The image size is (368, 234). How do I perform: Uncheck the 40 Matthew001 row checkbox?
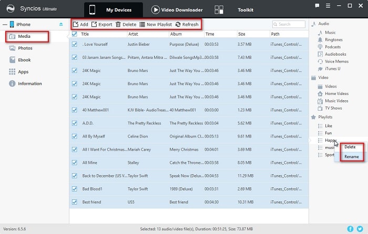(x=75, y=110)
